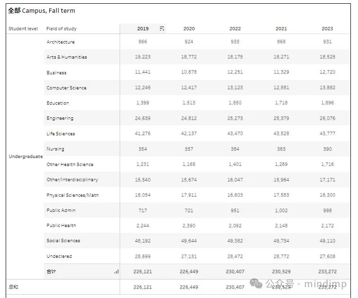Select the Undergraduate row group label
358x298 pixels.
pos(26,157)
